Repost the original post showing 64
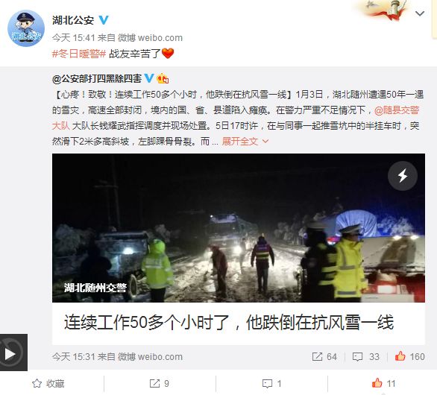This screenshot has width=437, height=395. click(324, 356)
